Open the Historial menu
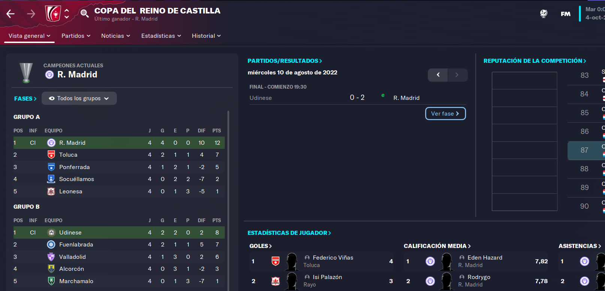The image size is (605, 291). (206, 36)
